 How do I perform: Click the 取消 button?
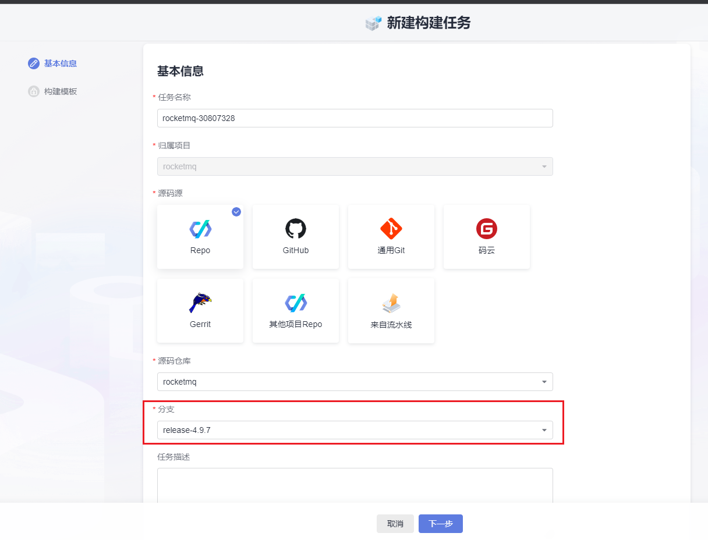click(395, 524)
